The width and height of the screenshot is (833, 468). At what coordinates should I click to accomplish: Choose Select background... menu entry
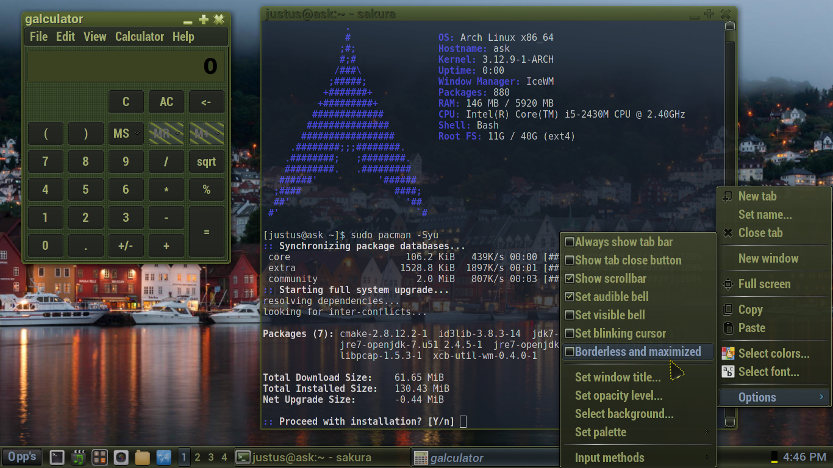pyautogui.click(x=637, y=414)
